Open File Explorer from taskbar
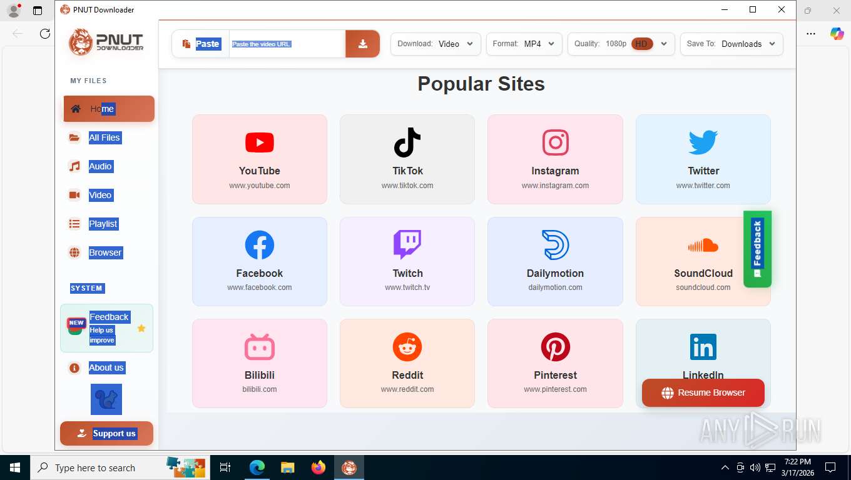The image size is (851, 480). (287, 467)
